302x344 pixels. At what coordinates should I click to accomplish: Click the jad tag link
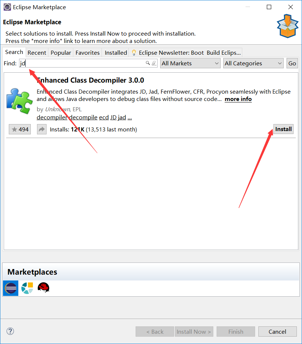(122, 117)
